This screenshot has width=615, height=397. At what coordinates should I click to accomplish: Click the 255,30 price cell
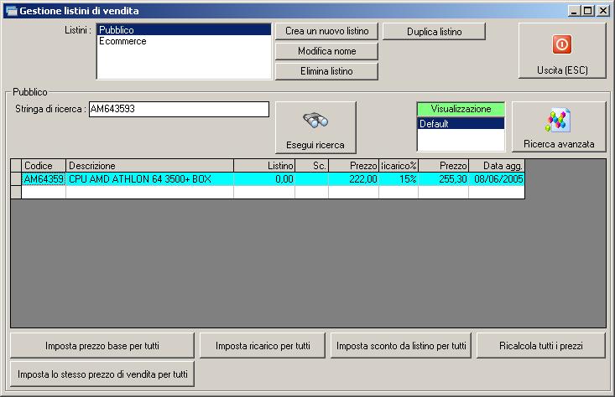[444, 179]
